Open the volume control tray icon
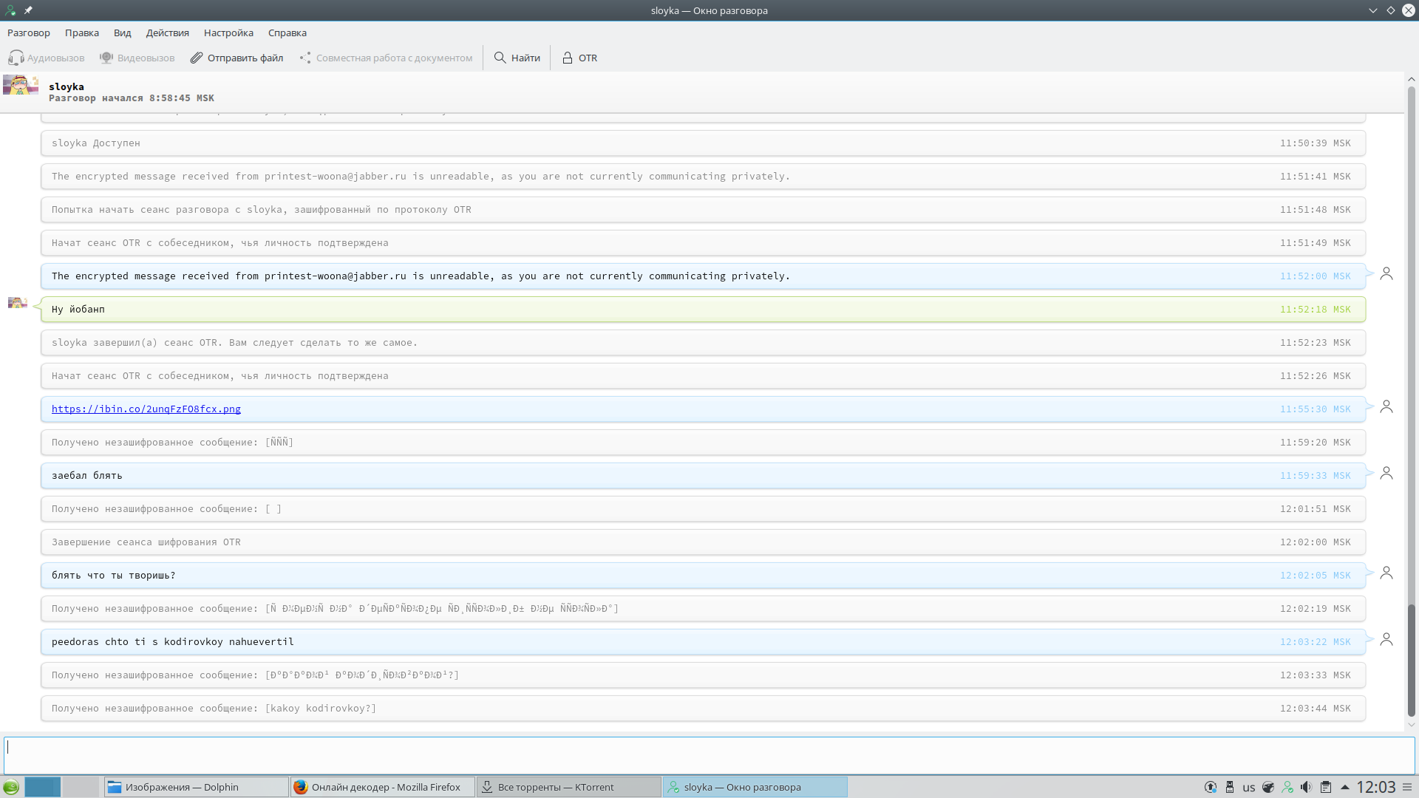 (1307, 787)
